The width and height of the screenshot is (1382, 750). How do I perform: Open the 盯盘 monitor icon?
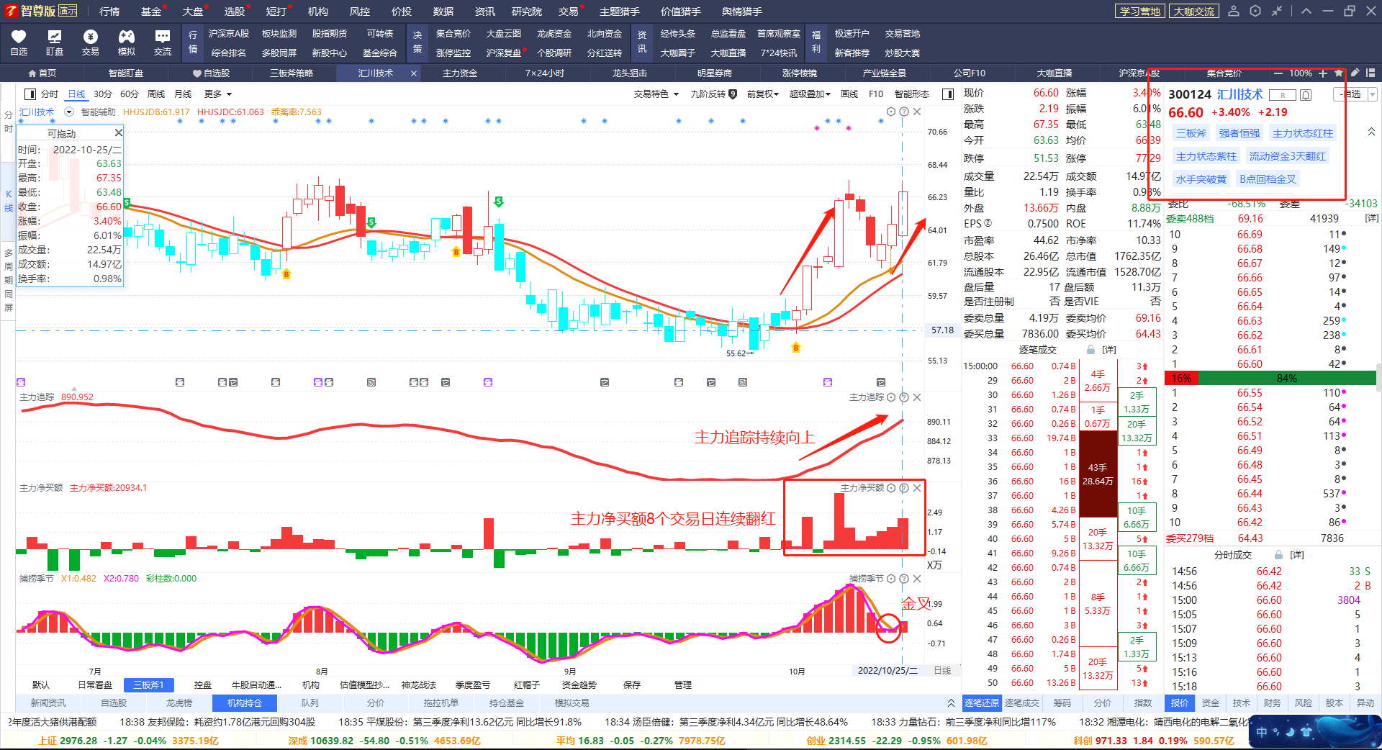[55, 42]
